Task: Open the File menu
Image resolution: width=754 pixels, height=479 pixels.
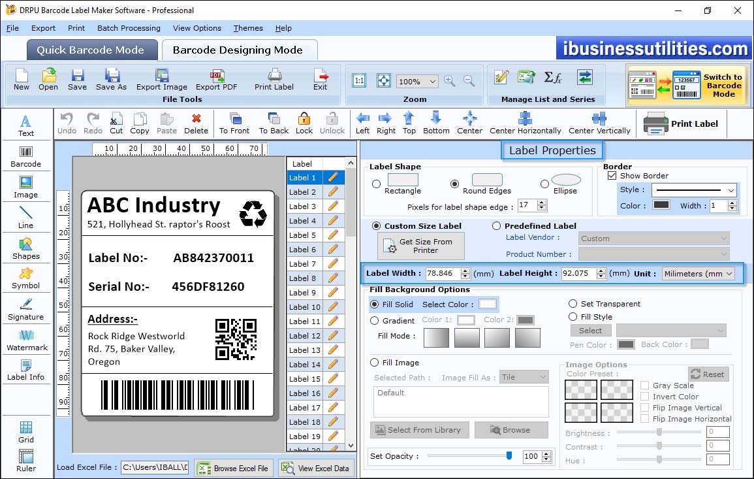Action: (x=12, y=28)
